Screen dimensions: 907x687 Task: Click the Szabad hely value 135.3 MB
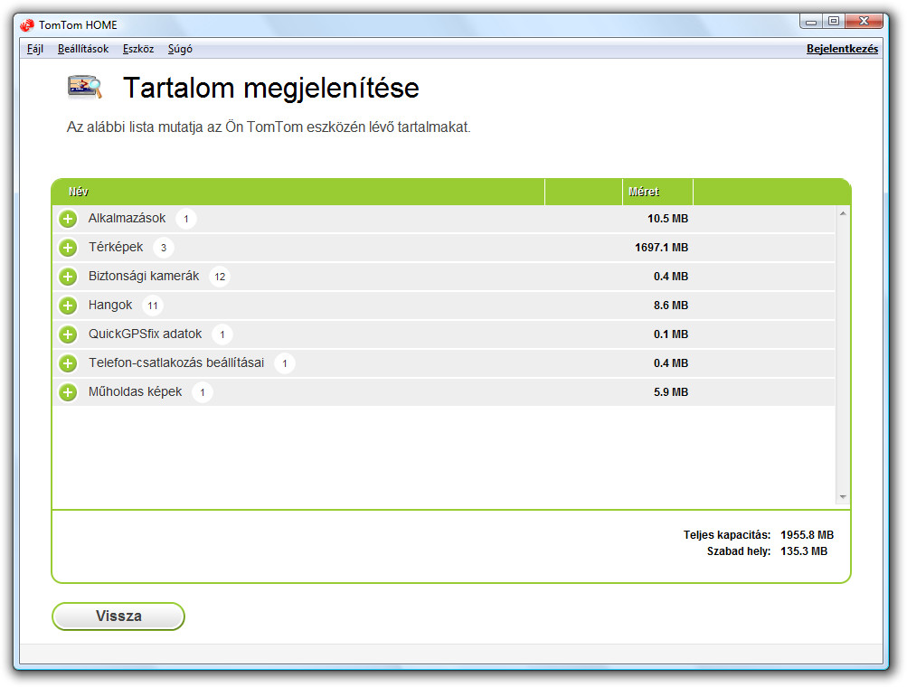click(804, 551)
